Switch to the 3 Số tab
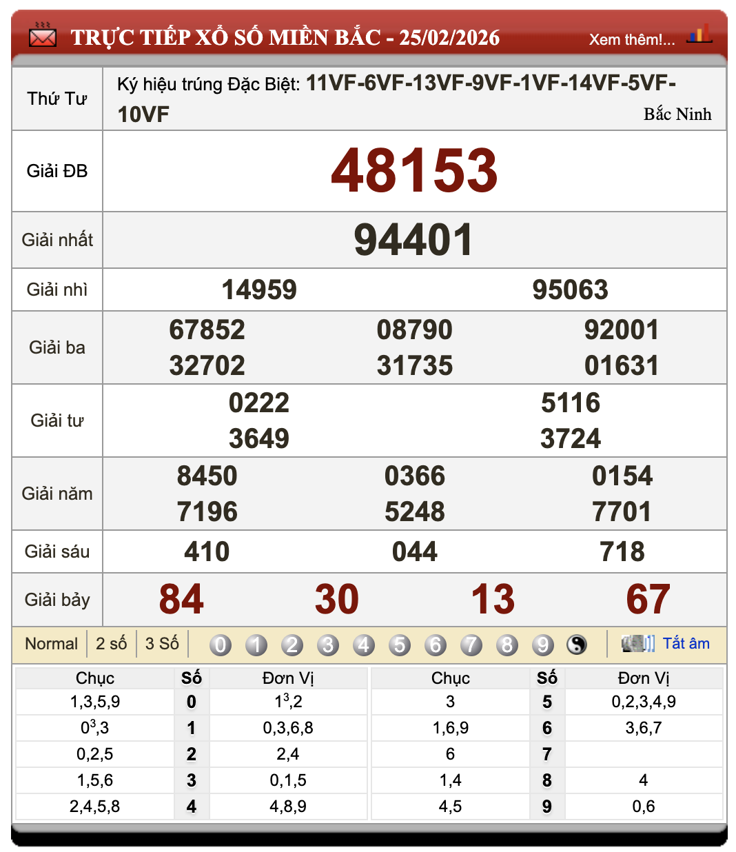Viewport: 736px width, 852px height. [162, 643]
